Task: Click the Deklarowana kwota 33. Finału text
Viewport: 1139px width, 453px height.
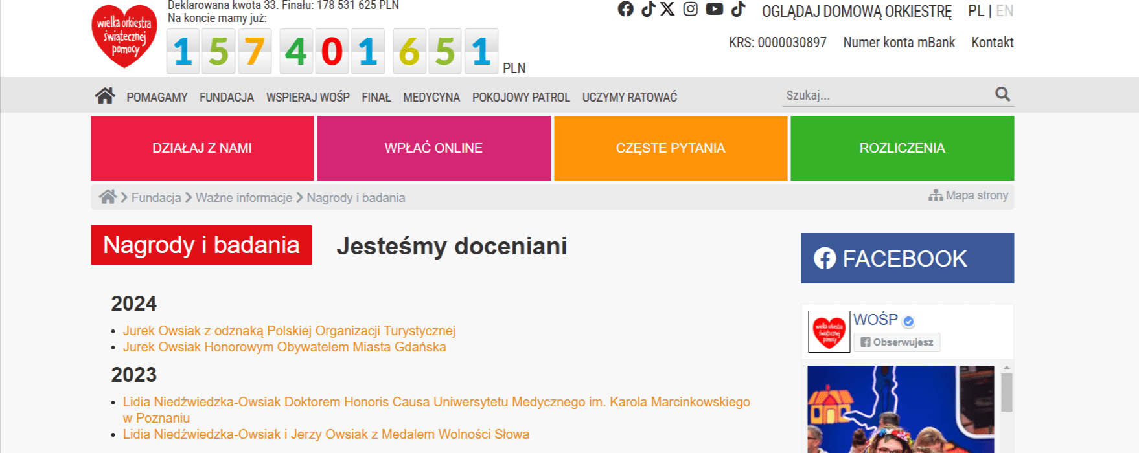Action: (283, 5)
